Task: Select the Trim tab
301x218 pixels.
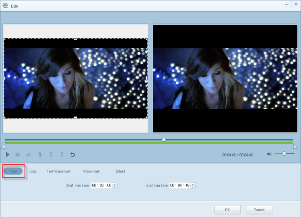Action: pyautogui.click(x=13, y=171)
